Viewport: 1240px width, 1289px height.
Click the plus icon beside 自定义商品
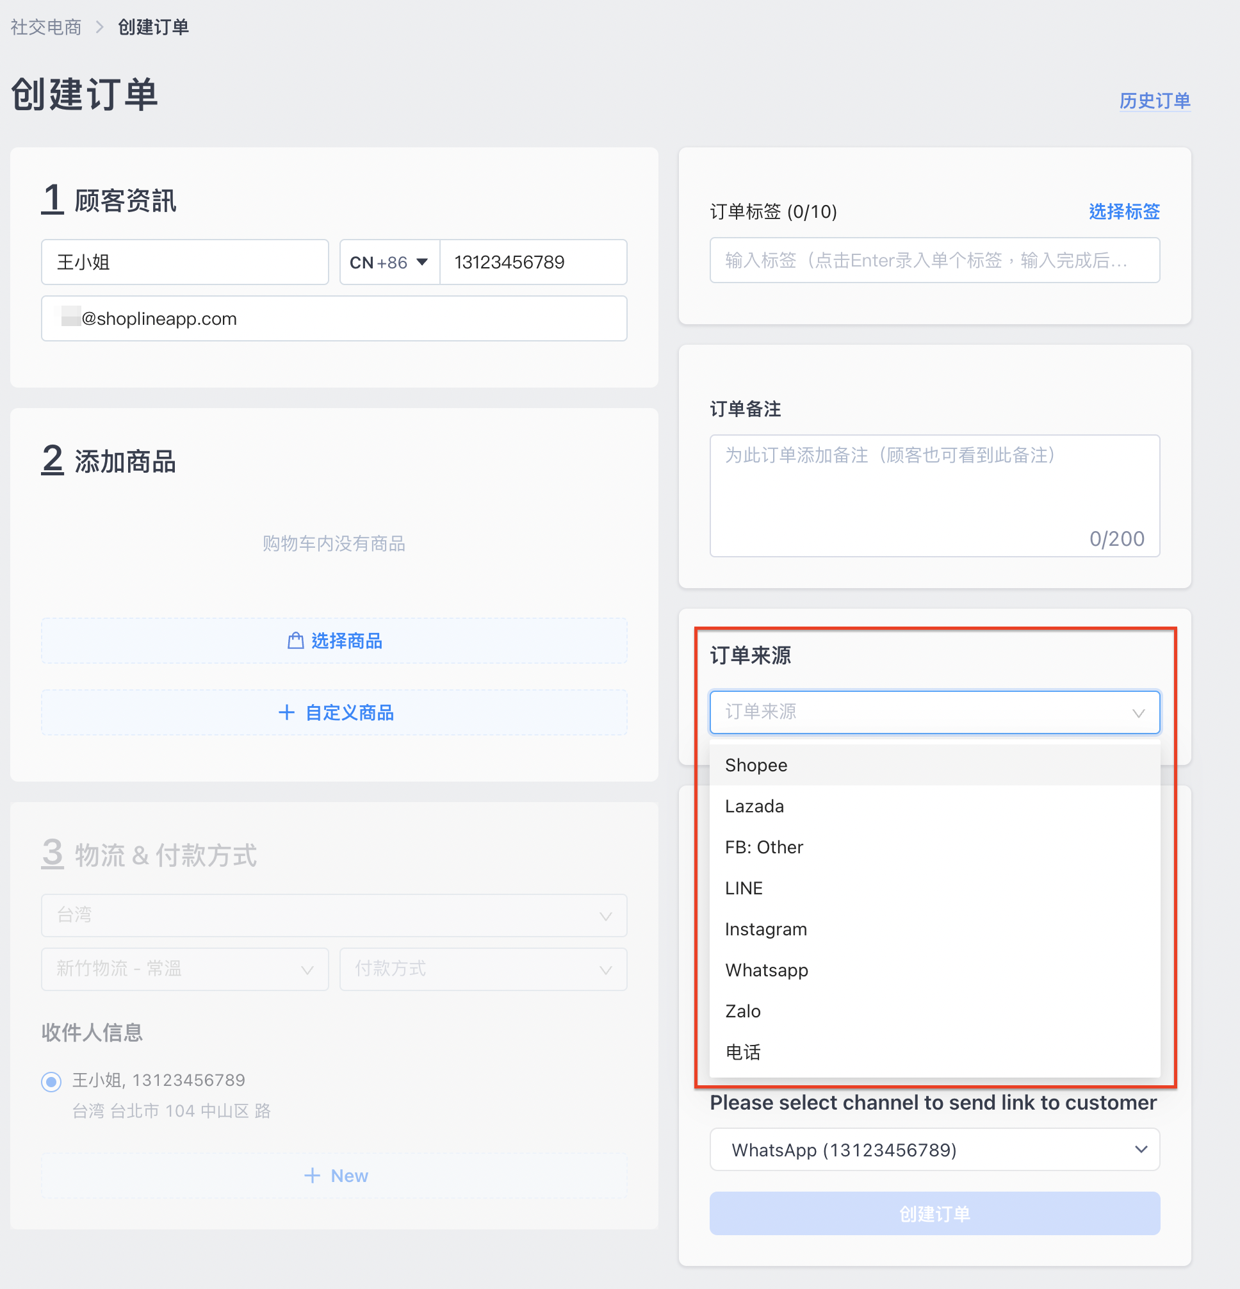coord(287,712)
